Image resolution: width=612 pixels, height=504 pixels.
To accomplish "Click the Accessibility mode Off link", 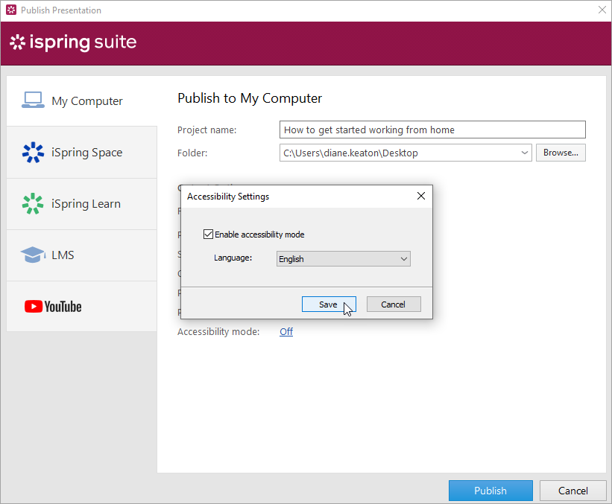I will [286, 331].
